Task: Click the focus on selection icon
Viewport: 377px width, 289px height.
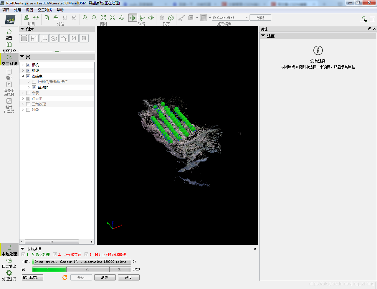Action: point(113,18)
